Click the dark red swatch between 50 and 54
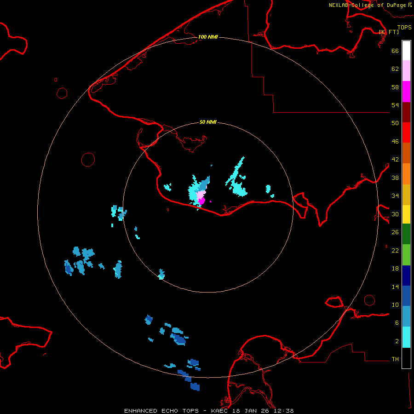This screenshot has width=414, height=414. pyautogui.click(x=406, y=112)
